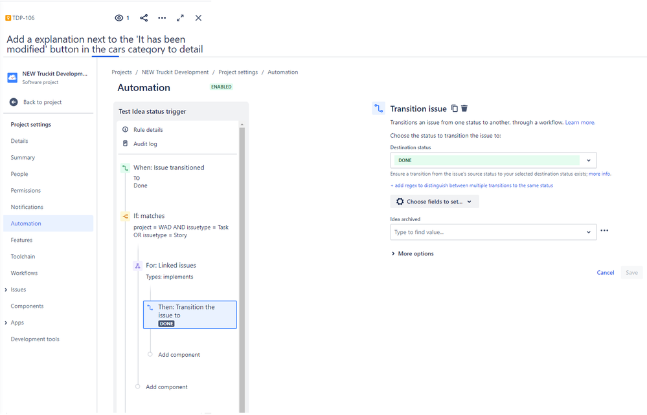Share the issue via share icon

pos(144,18)
